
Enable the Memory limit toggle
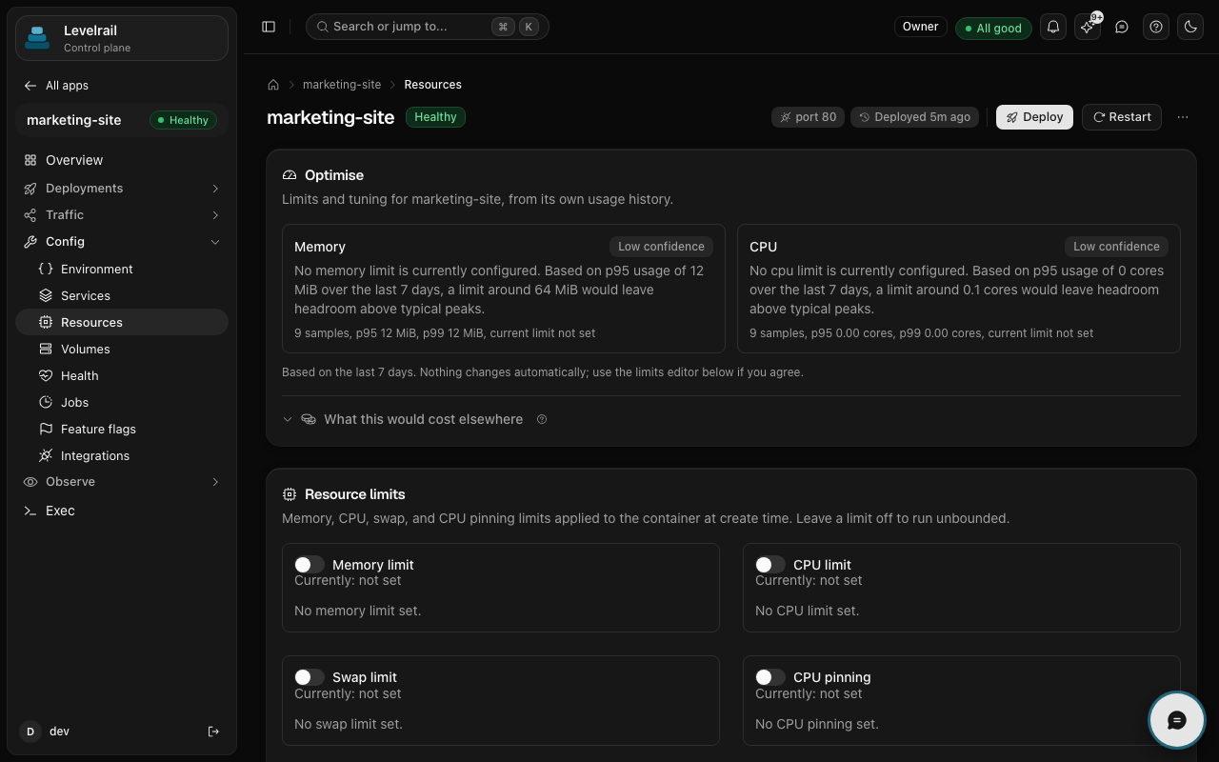(x=310, y=565)
